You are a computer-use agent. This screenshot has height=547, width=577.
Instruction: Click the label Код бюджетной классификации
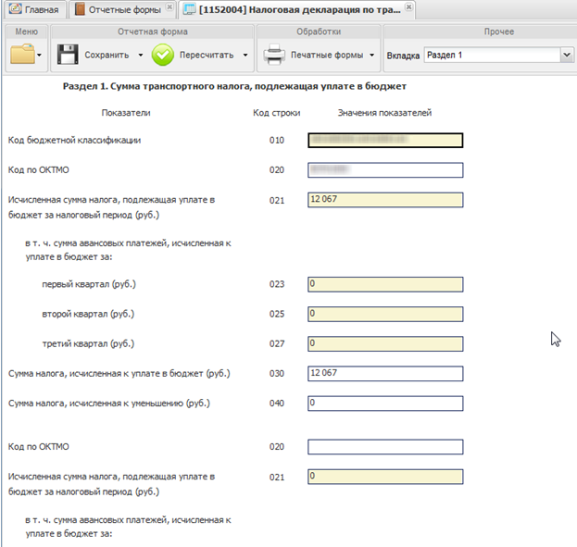74,140
